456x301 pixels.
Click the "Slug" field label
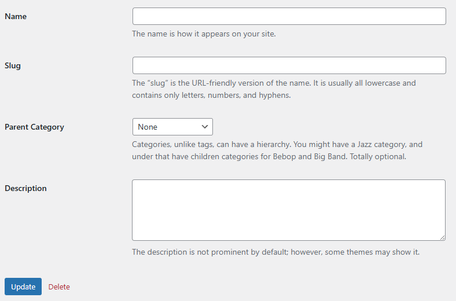pos(13,65)
